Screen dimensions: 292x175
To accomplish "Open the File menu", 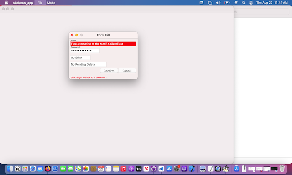I will click(x=40, y=3).
